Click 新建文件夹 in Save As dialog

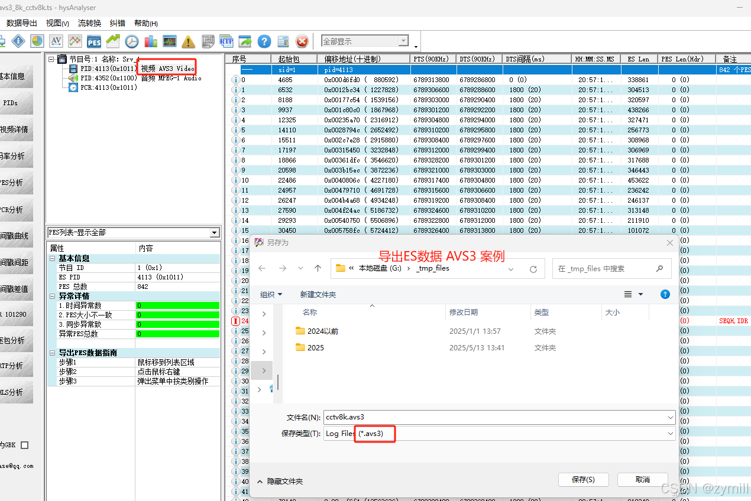pos(318,294)
